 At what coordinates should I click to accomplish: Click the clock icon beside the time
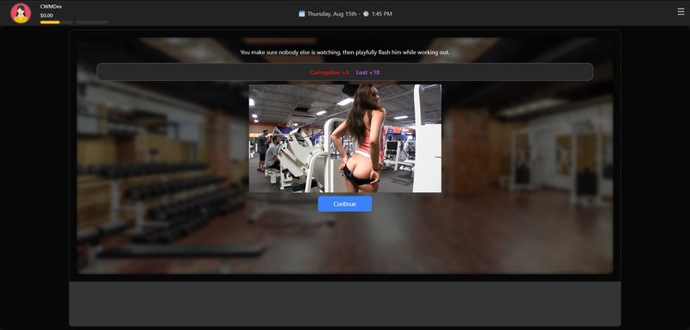[366, 14]
